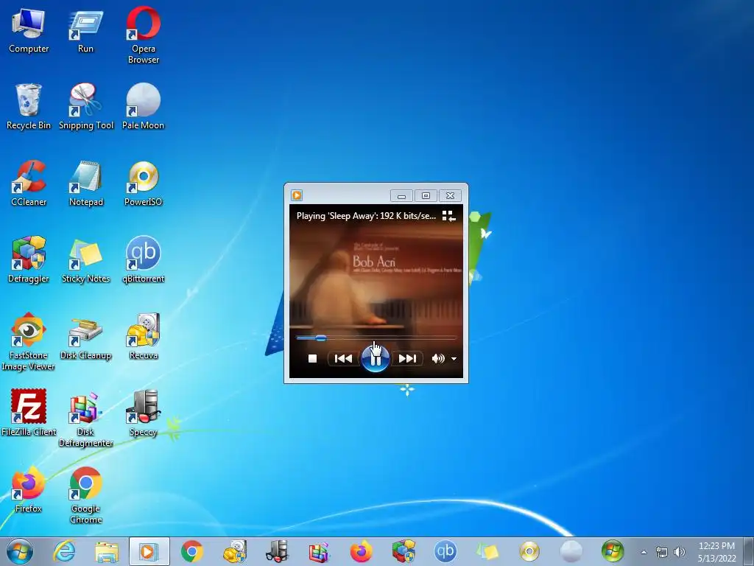
Task: Close the Windows Media Player window
Action: pos(450,196)
